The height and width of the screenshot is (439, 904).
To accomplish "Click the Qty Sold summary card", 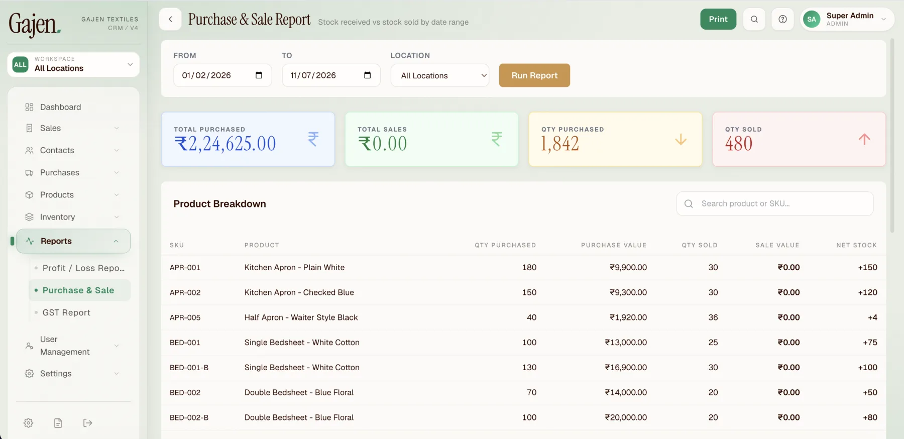I will [x=799, y=139].
